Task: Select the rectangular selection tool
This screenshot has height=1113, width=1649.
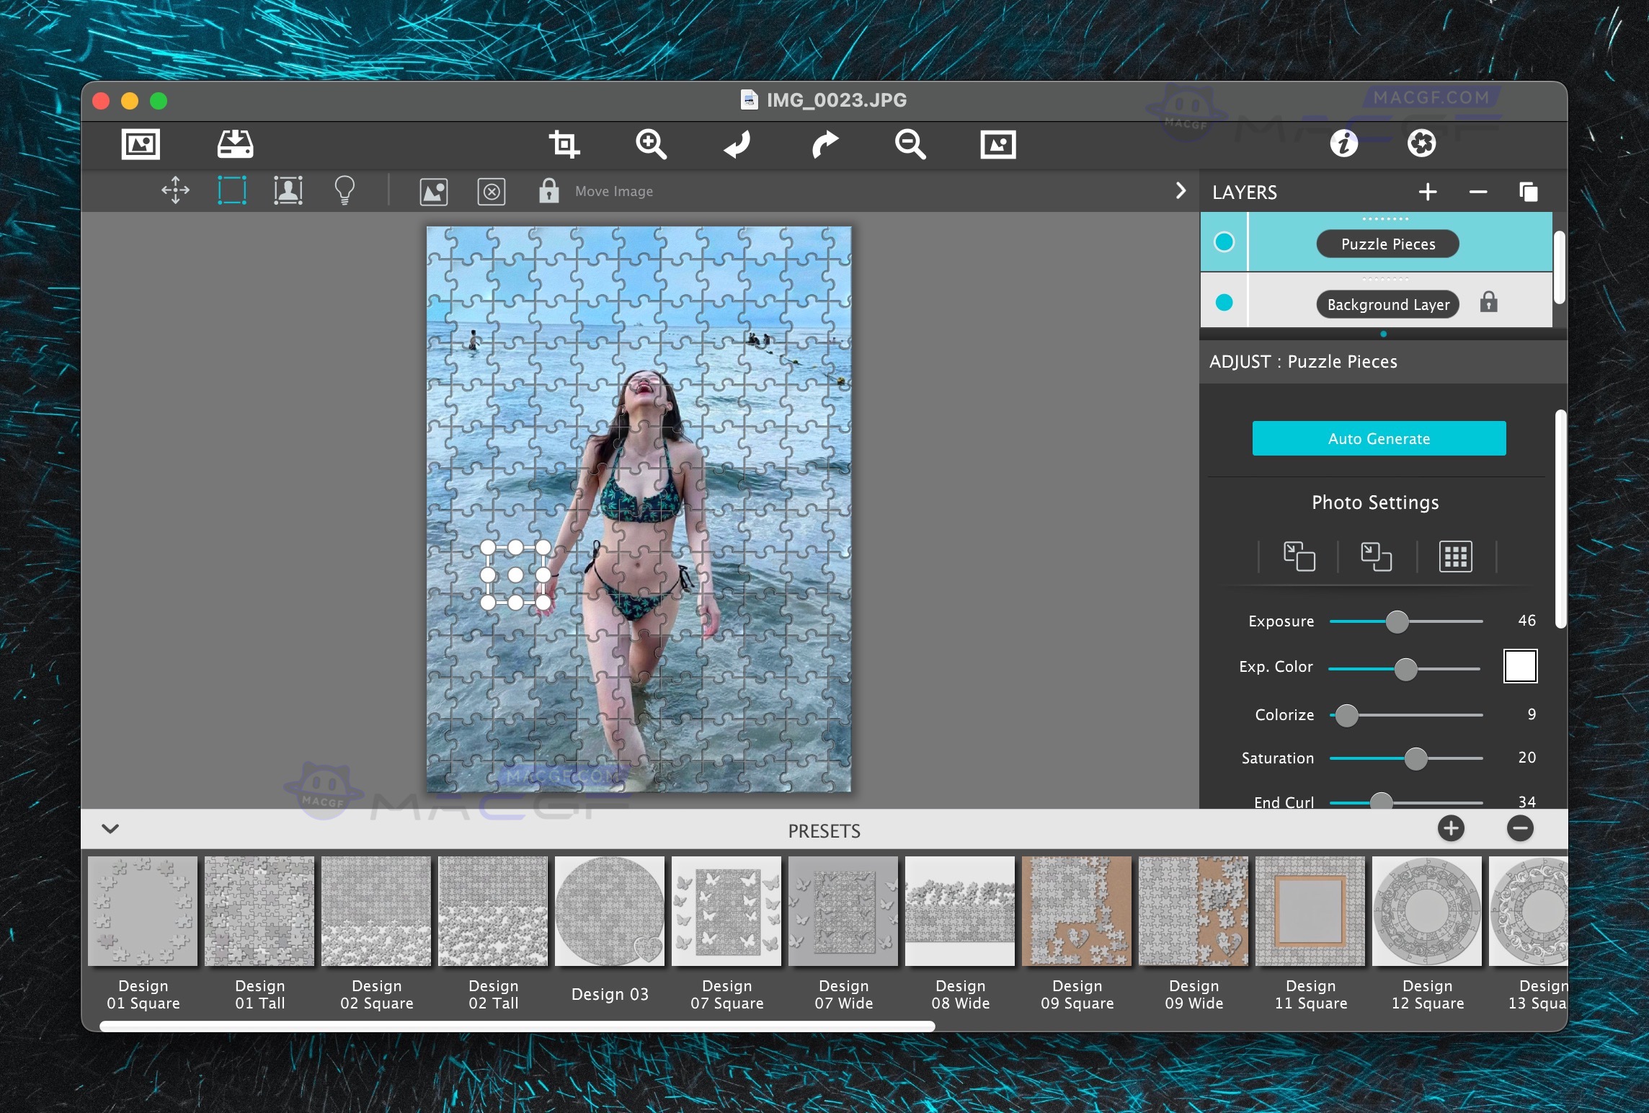Action: pos(232,190)
